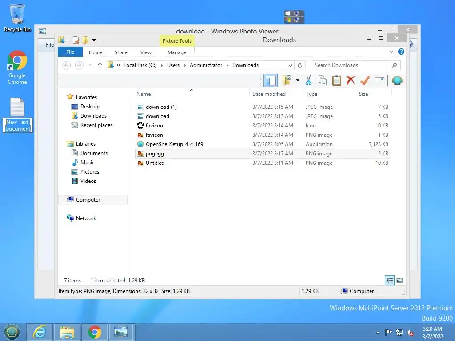
Task: Switch to the Home ribbon tab
Action: point(96,52)
